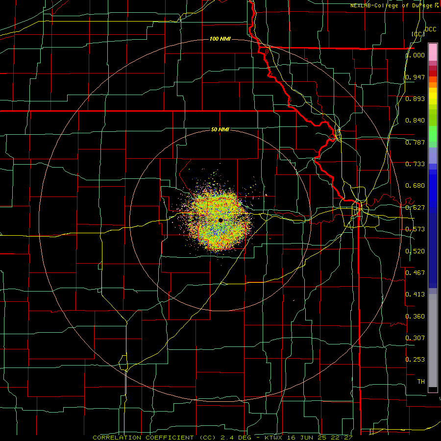Click the 0.840 scale value
This screenshot has height=441, width=441.
415,121
